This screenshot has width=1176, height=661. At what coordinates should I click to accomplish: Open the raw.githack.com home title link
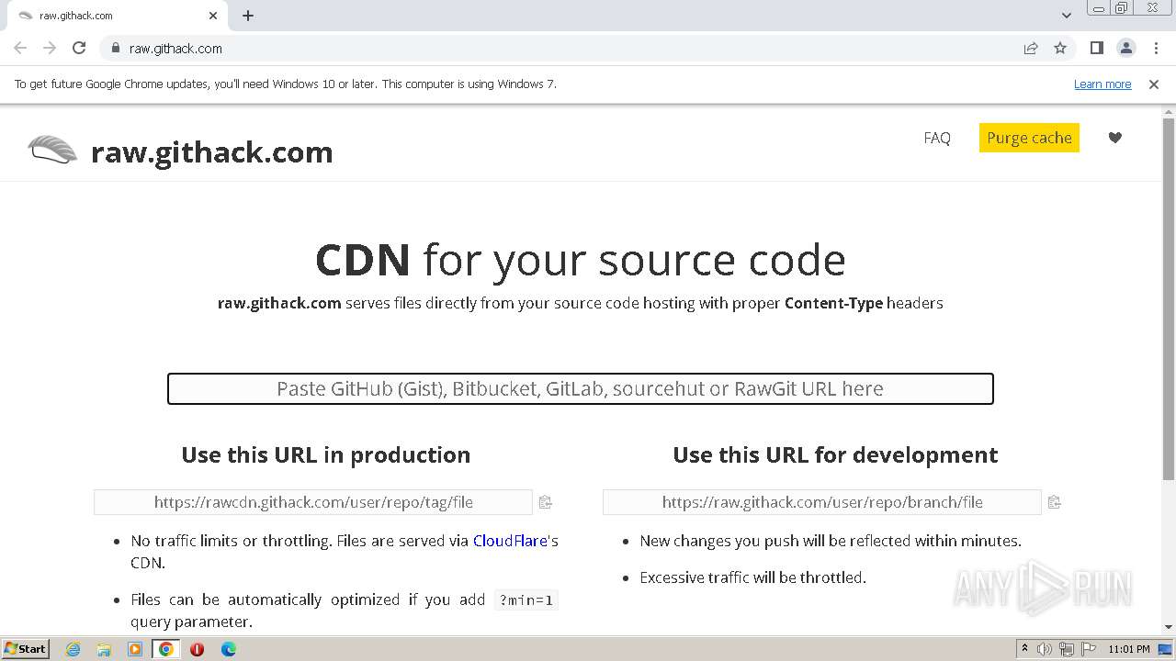click(211, 151)
